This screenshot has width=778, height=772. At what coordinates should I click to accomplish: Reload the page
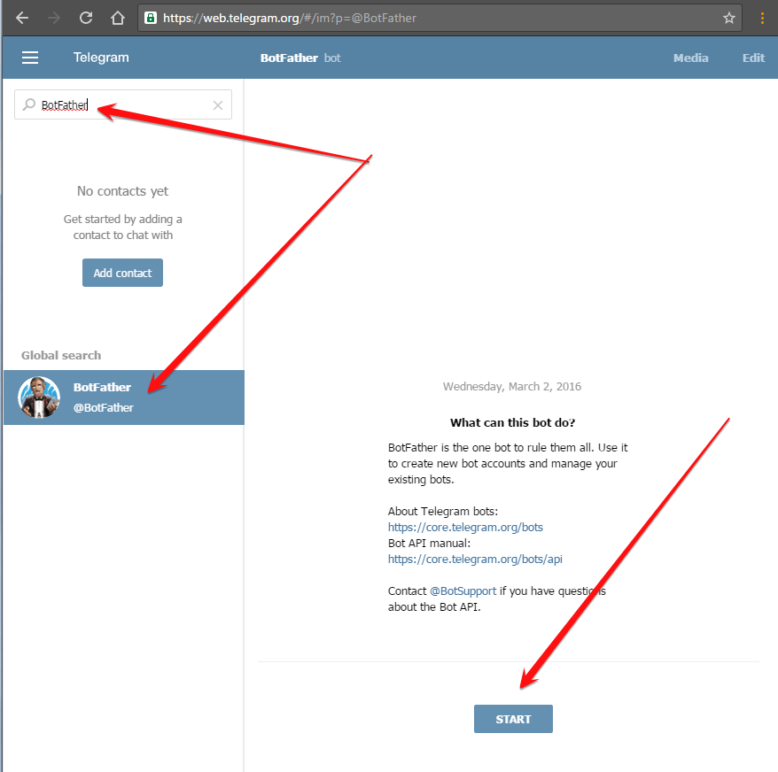coord(86,18)
